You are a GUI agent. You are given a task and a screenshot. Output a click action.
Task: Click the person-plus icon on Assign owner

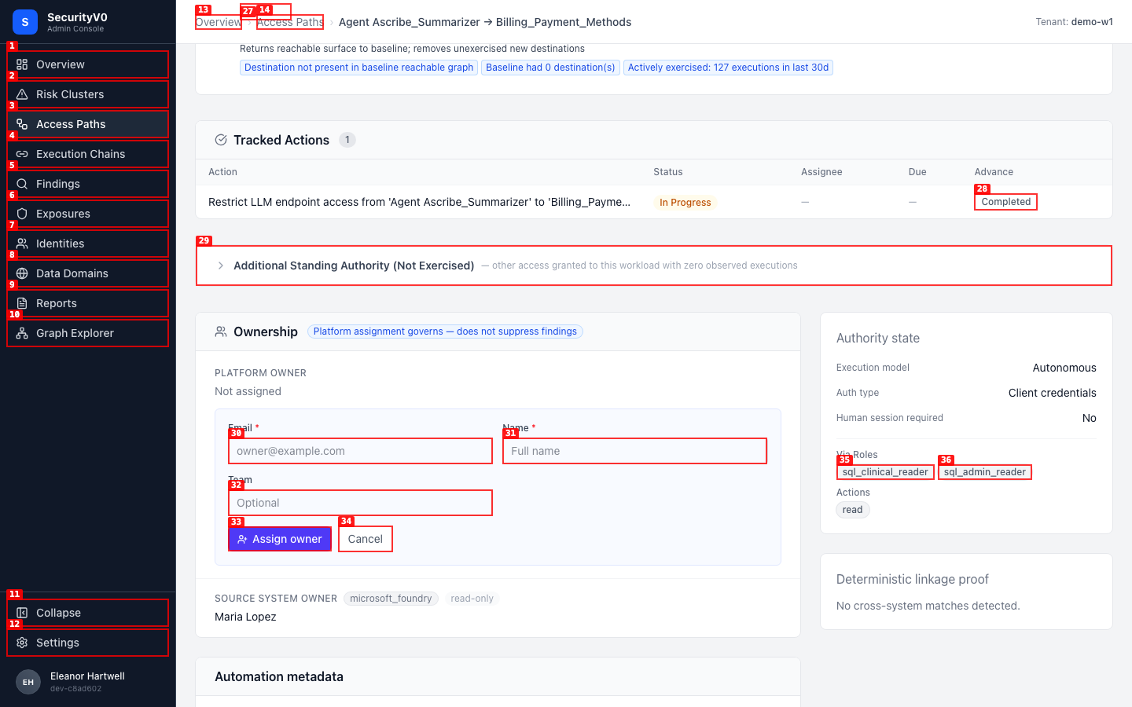[242, 539]
